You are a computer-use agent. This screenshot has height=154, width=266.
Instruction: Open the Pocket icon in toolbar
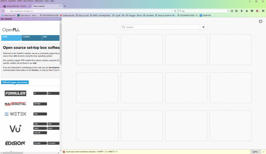(x=251, y=11)
